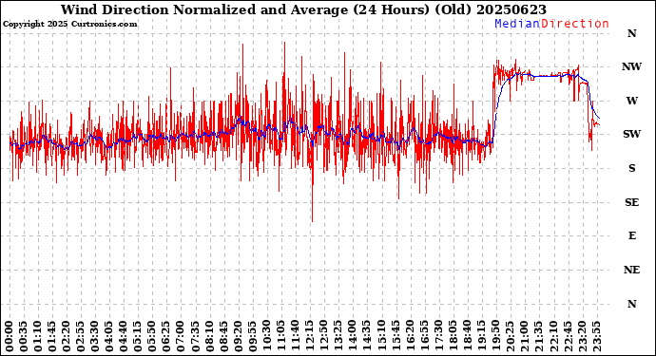Click the 07:00 time label

181,336
